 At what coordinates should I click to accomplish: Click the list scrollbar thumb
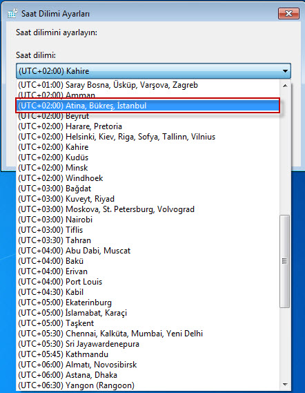pyautogui.click(x=285, y=261)
